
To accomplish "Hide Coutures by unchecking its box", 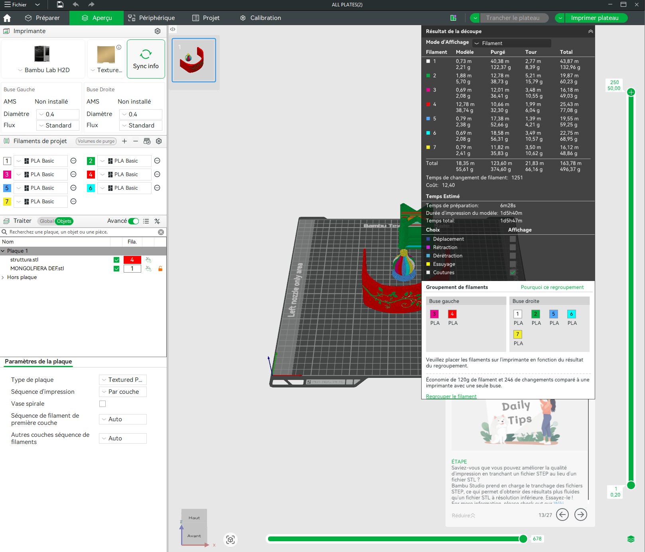I will click(x=513, y=273).
